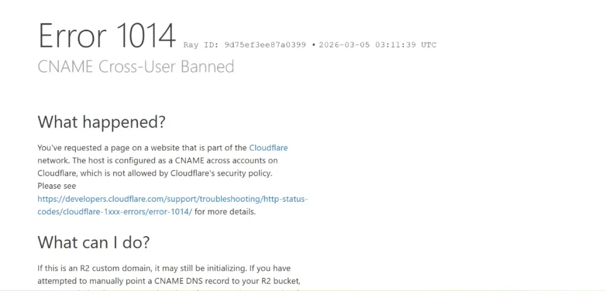This screenshot has width=606, height=291.
Task: Open the developers.cloudflare.com troubleshooting URL
Action: (x=172, y=200)
